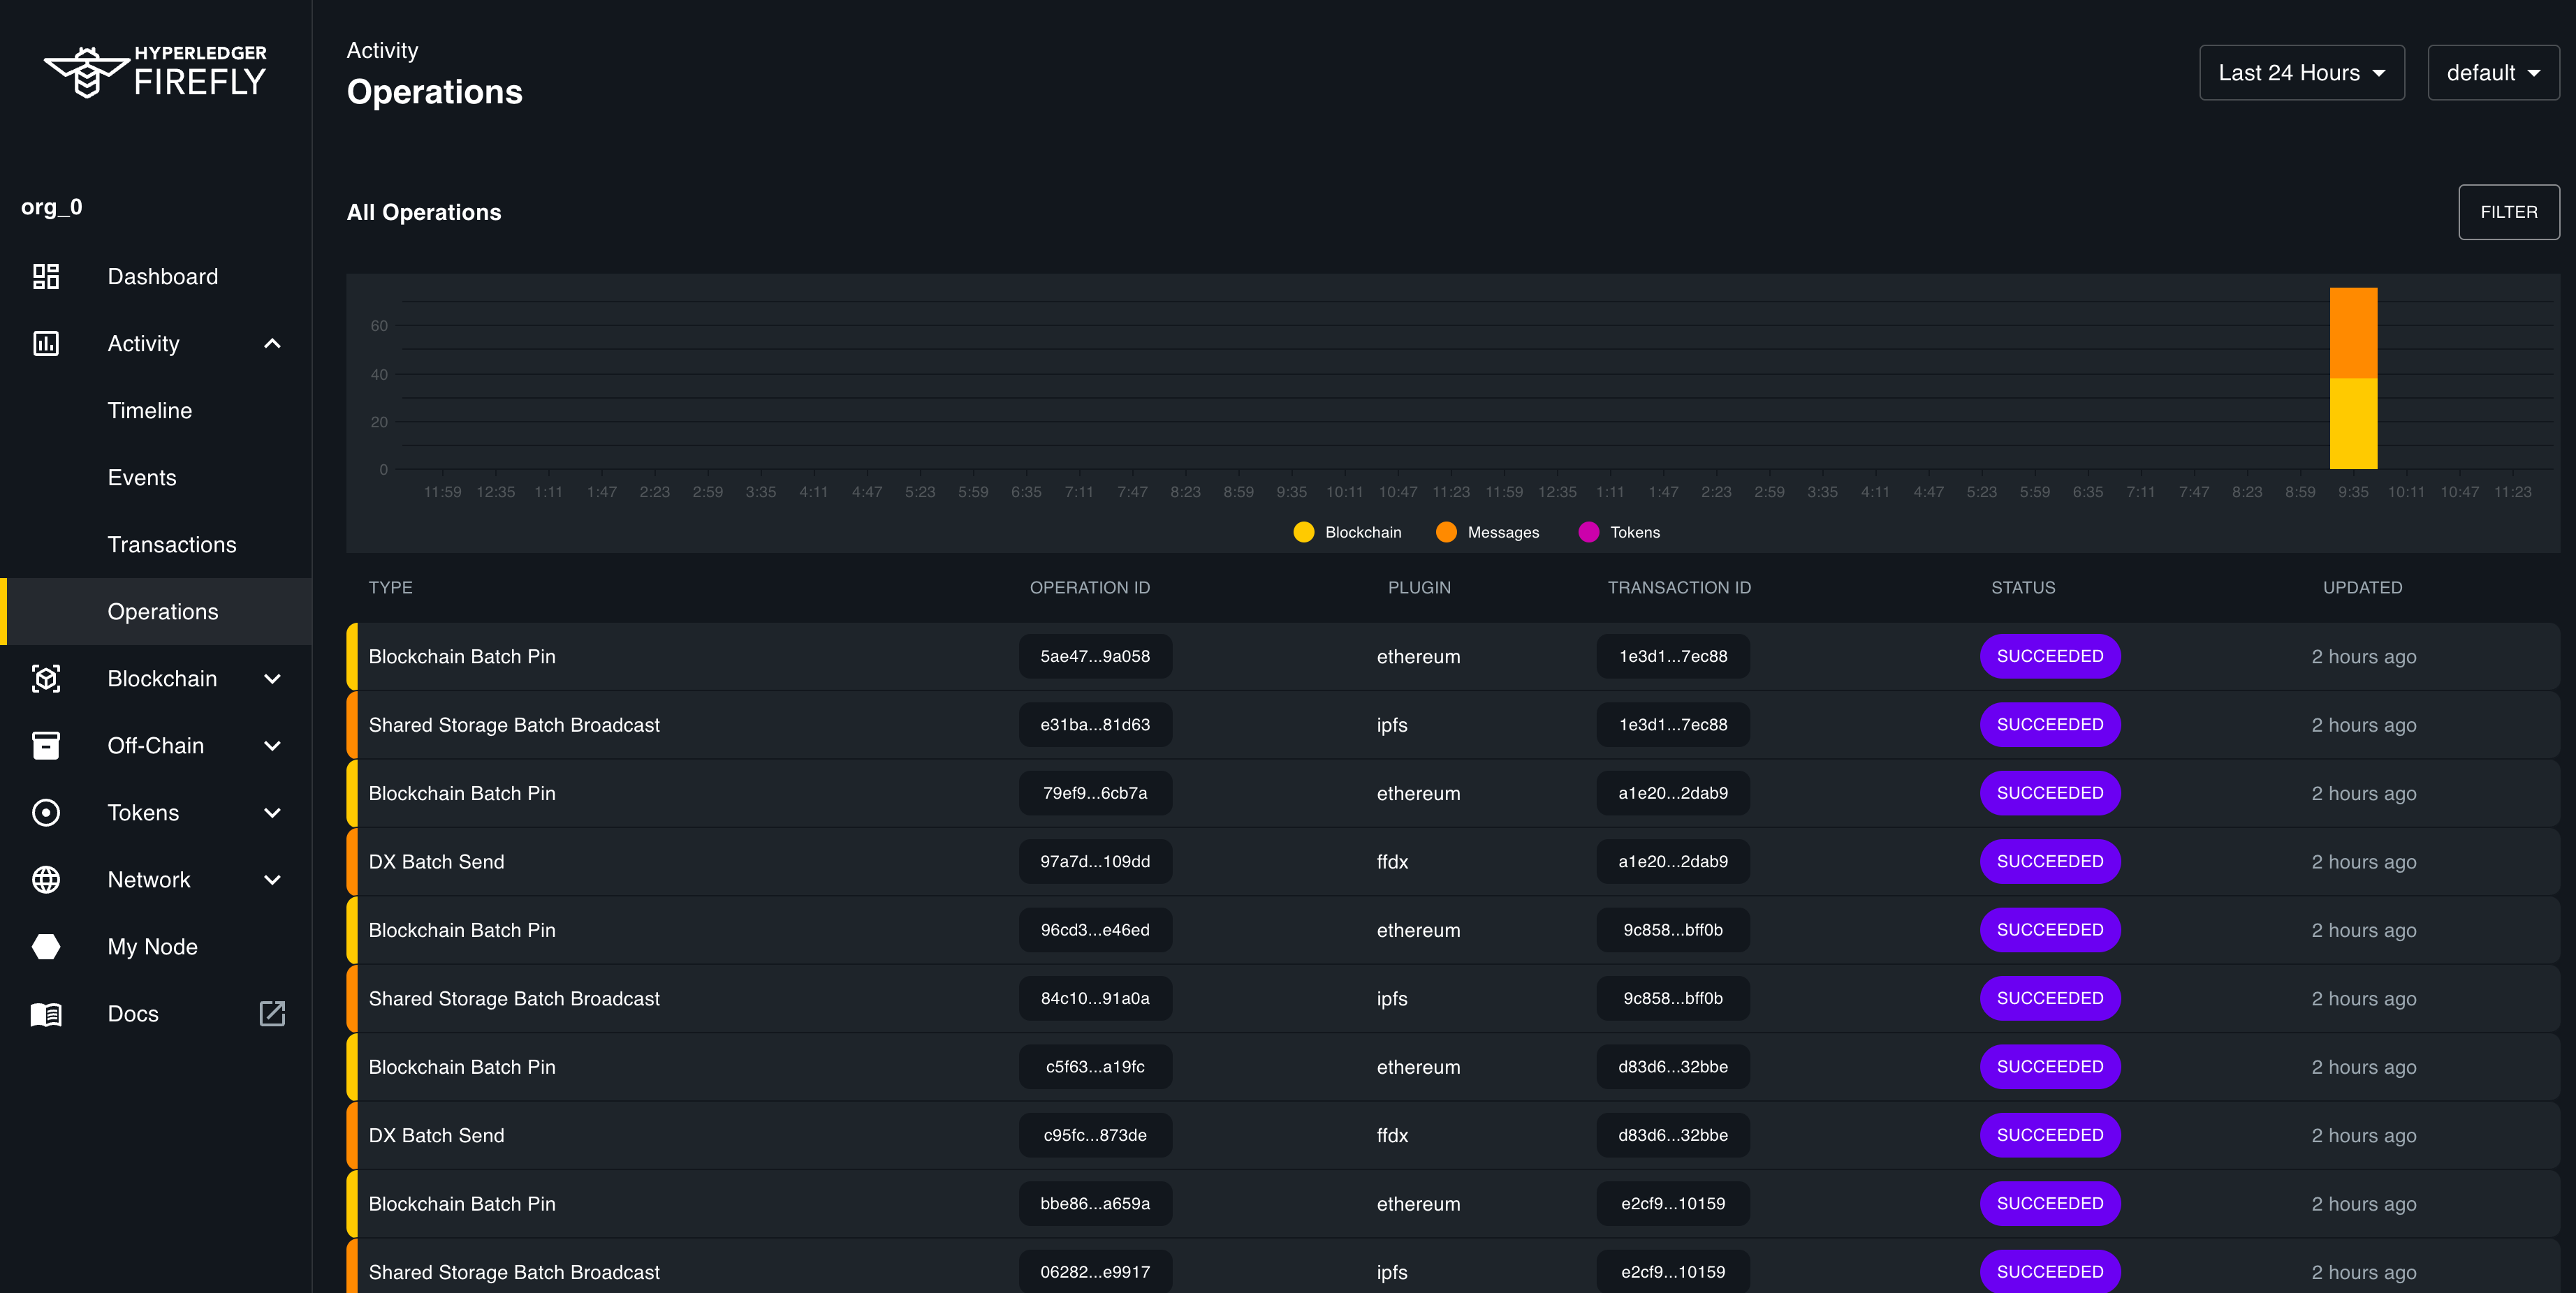Toggle Tokens series in chart legend

click(x=1619, y=533)
